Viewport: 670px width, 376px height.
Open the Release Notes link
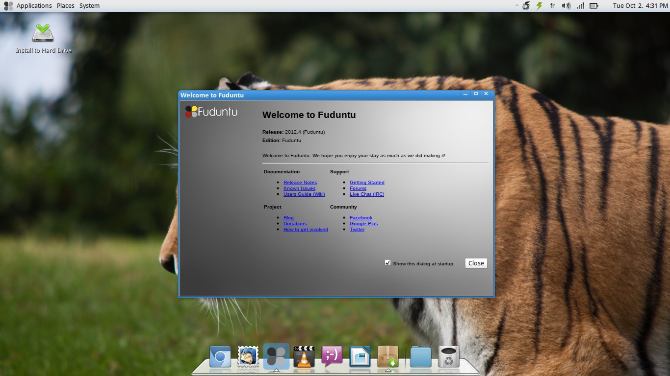point(300,183)
